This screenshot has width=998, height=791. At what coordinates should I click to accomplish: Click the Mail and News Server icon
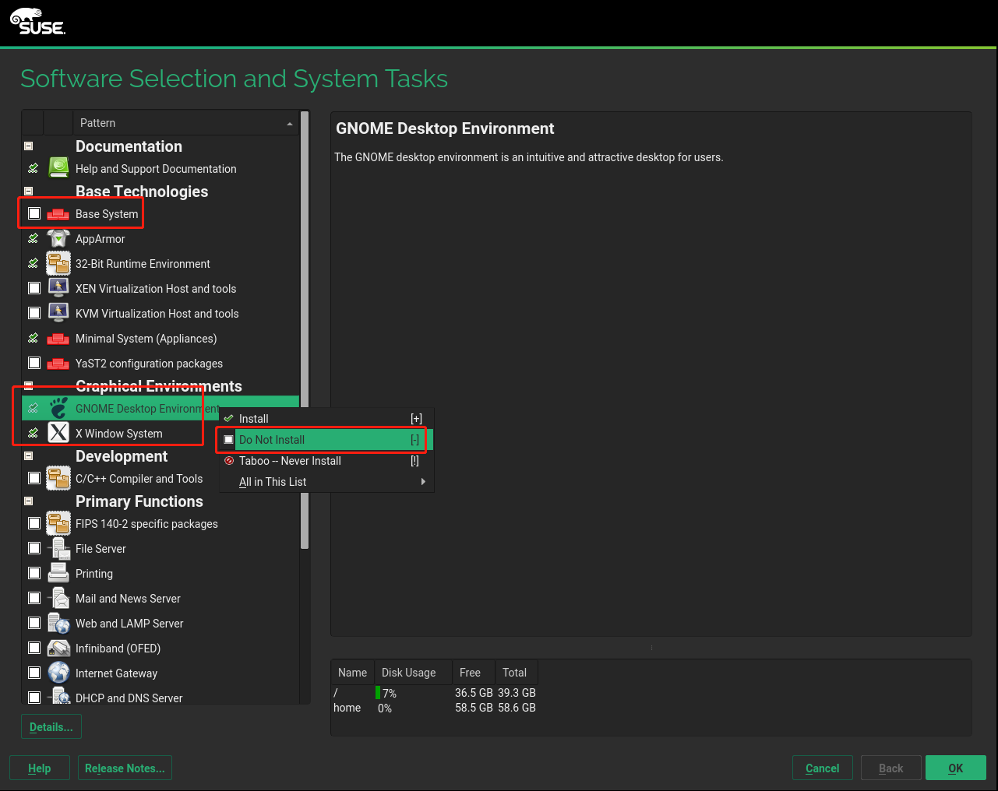(x=58, y=598)
